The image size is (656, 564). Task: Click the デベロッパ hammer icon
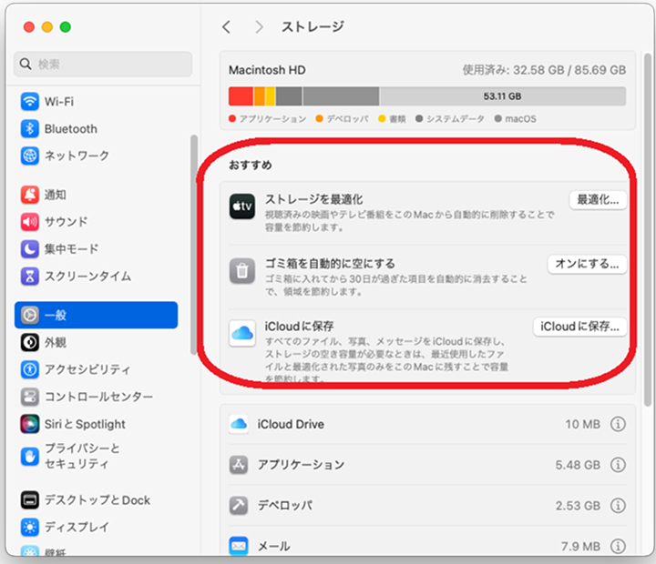coord(239,506)
